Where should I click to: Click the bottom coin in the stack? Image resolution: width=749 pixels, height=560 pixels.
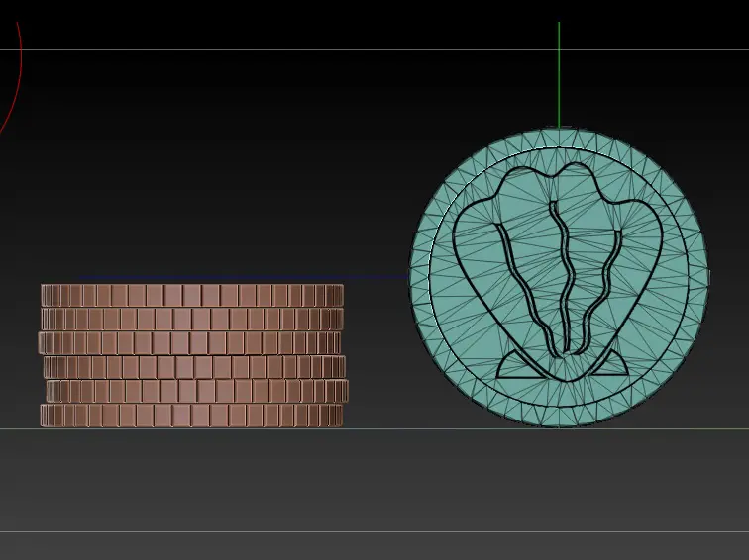[x=191, y=416]
